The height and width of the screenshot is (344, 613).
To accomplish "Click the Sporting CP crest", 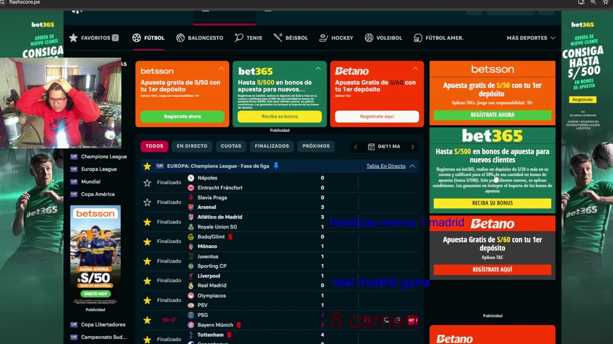I will (191, 266).
